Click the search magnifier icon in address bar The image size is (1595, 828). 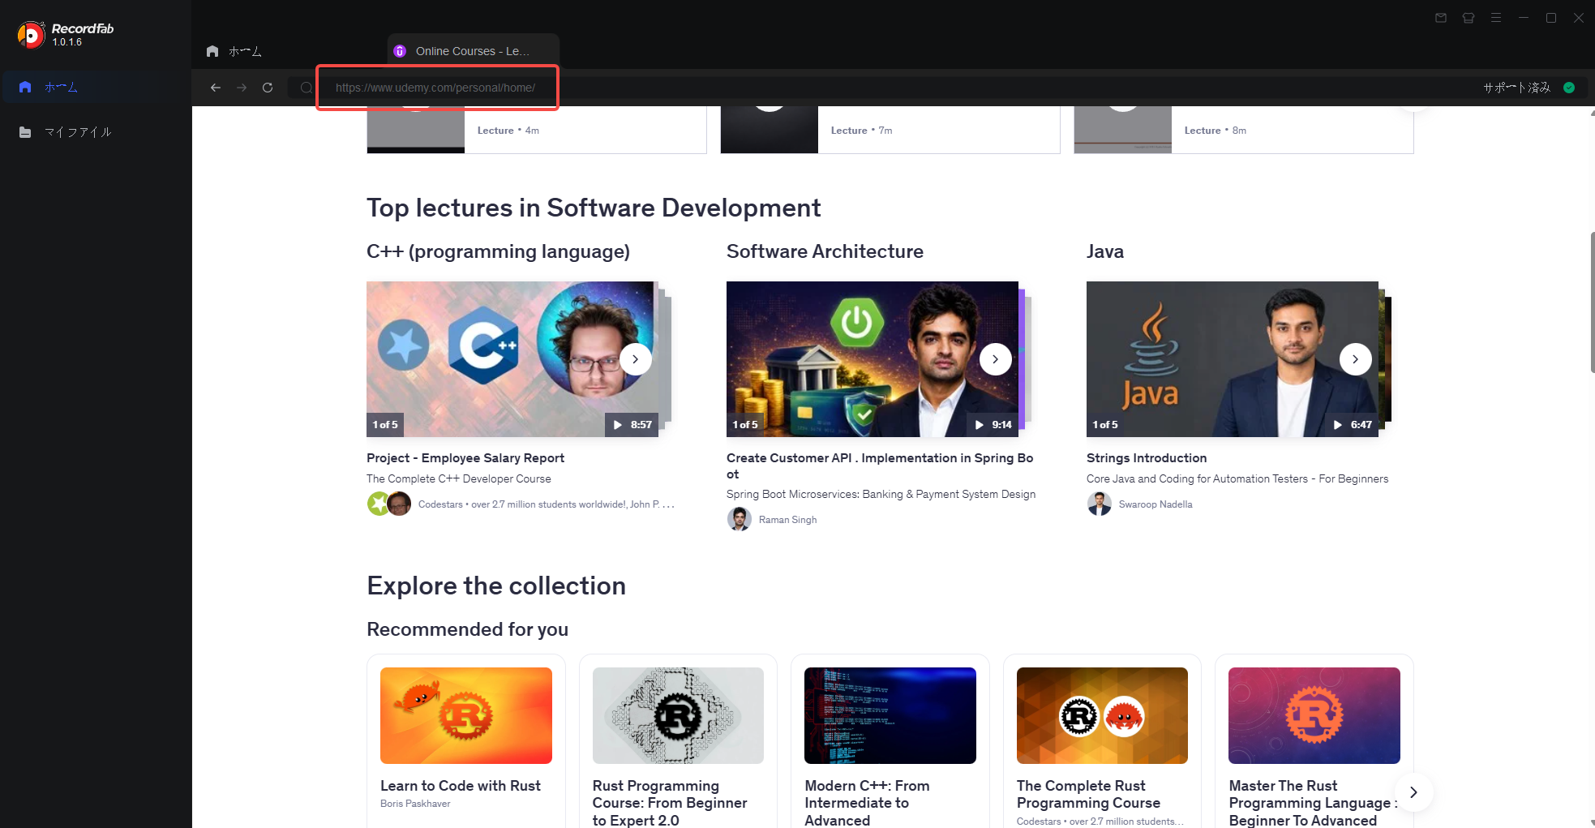[x=306, y=88]
